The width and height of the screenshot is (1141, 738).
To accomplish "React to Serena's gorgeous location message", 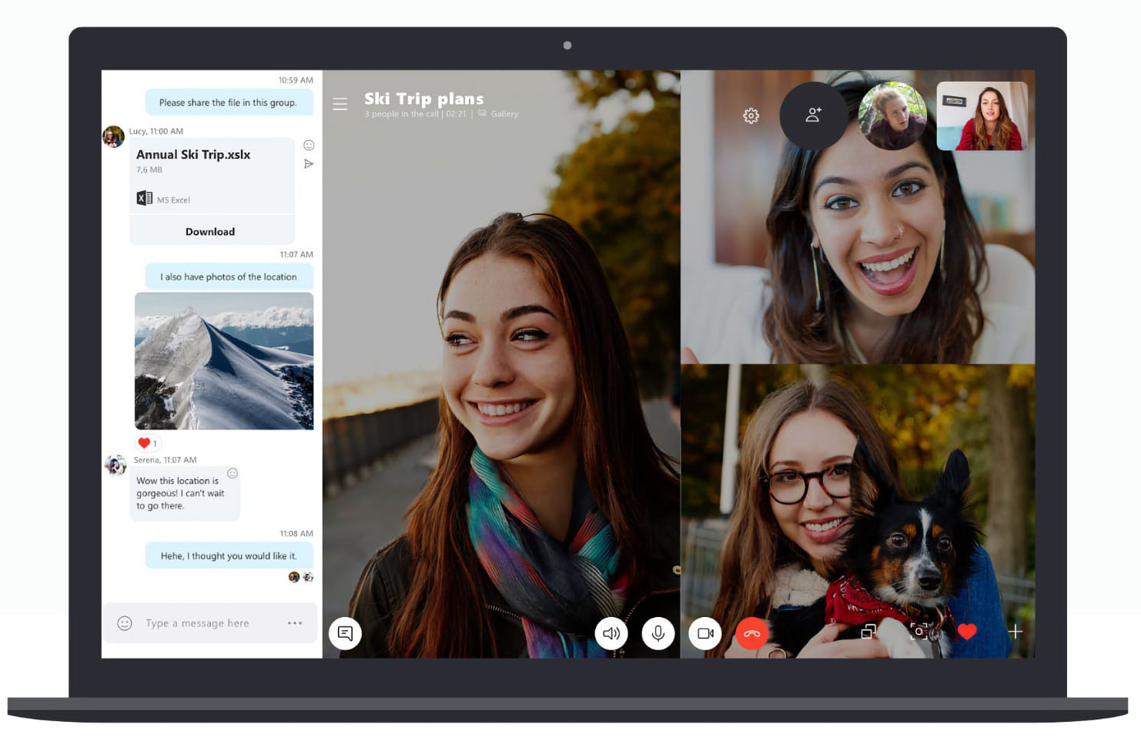I will 233,473.
